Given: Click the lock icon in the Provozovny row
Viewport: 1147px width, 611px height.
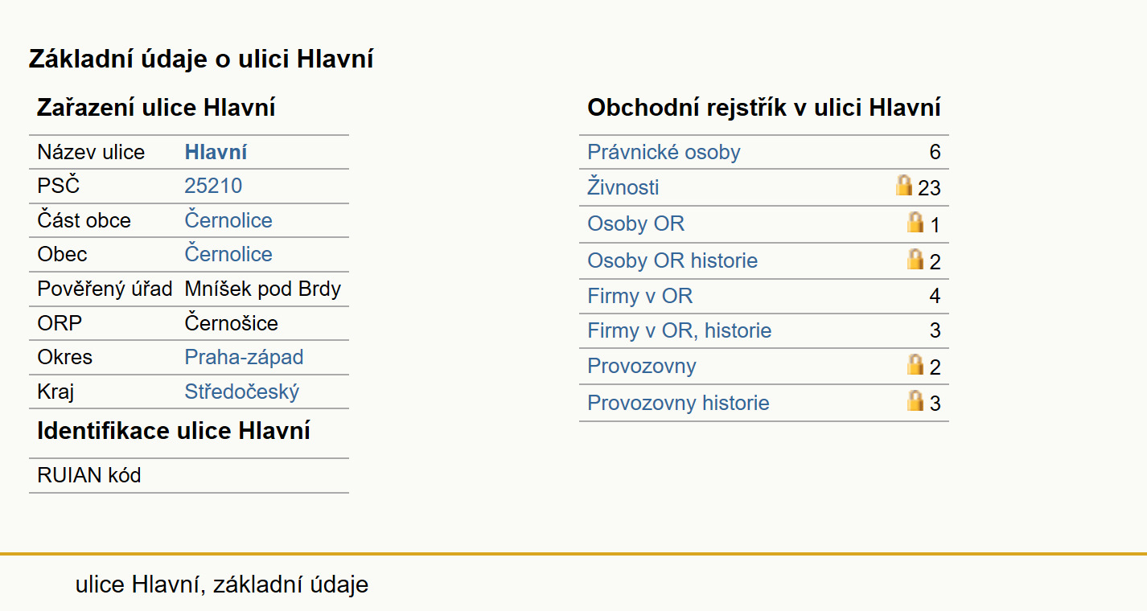Looking at the screenshot, I should click(x=915, y=364).
